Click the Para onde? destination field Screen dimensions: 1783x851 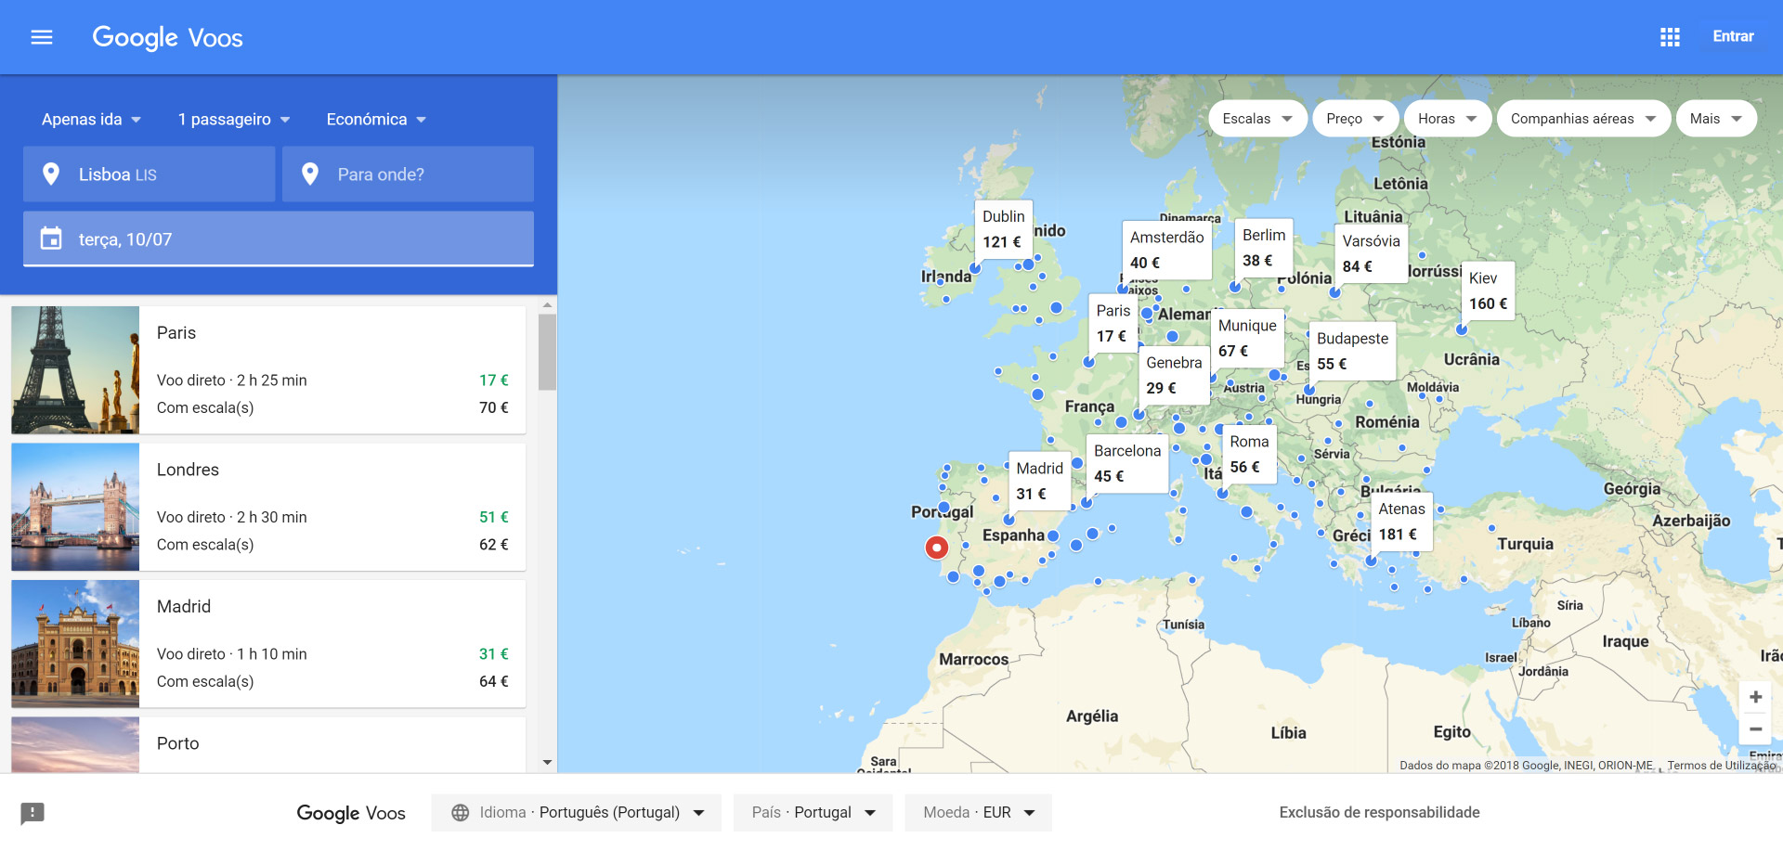point(408,174)
